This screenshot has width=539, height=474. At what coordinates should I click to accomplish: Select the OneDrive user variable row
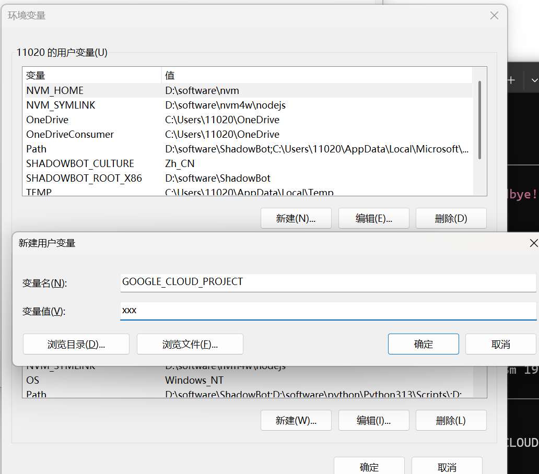point(248,120)
